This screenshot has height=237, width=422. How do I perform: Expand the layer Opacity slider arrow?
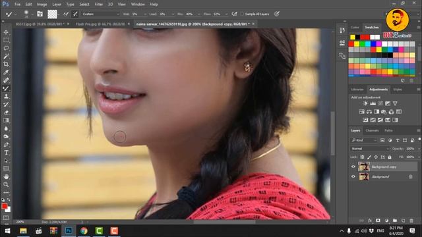click(419, 149)
